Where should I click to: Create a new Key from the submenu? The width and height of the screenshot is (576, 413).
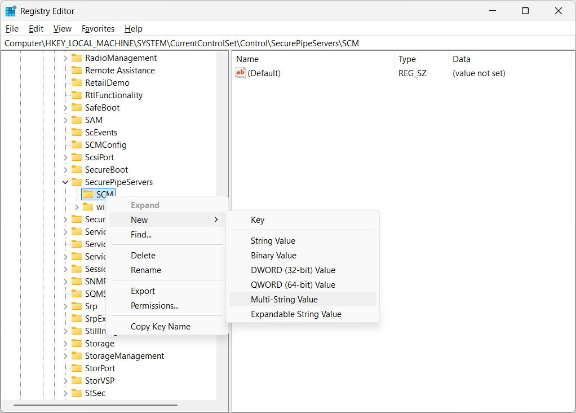(x=303, y=220)
